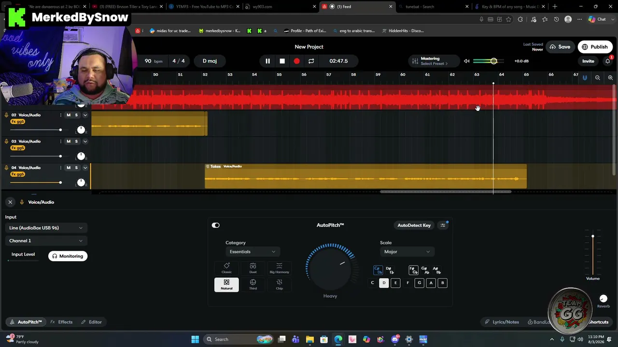Click the Takes clip on track 04
Viewport: 618px width, 347px height.
click(x=365, y=176)
